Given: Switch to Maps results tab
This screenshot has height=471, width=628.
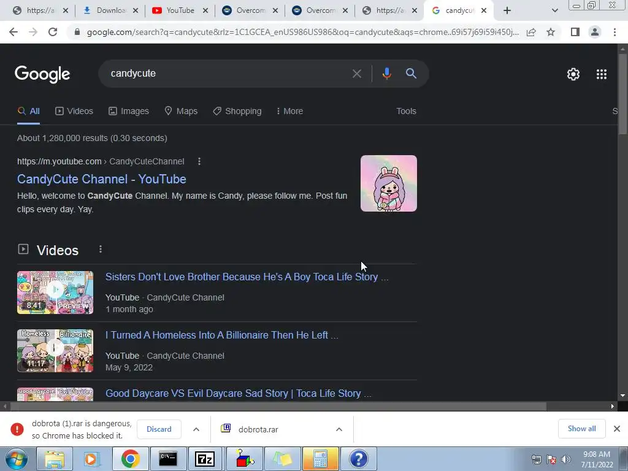Looking at the screenshot, I should [x=181, y=112].
